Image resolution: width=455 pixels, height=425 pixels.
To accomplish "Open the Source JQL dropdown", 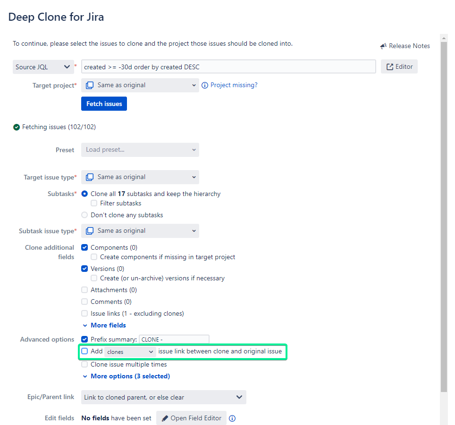I will (x=43, y=67).
